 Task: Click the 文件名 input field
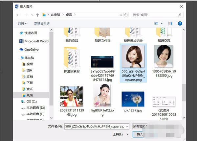click(x=95, y=126)
